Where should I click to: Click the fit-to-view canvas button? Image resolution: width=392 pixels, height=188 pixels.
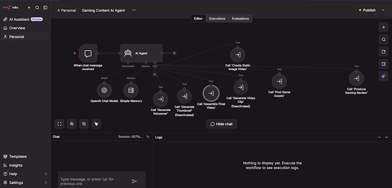click(60, 124)
